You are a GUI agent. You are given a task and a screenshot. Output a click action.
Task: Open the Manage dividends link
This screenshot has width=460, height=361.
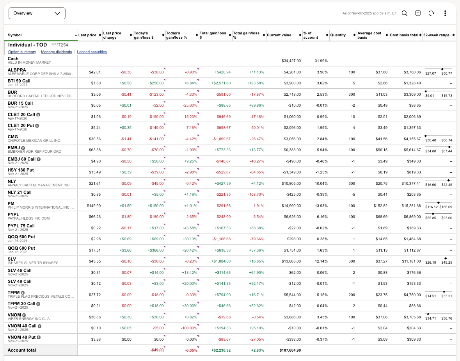point(57,52)
